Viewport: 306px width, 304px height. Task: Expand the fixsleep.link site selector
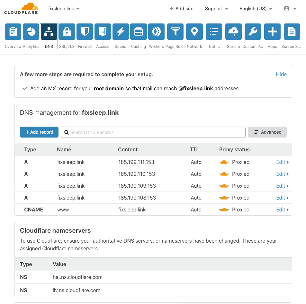tap(64, 9)
